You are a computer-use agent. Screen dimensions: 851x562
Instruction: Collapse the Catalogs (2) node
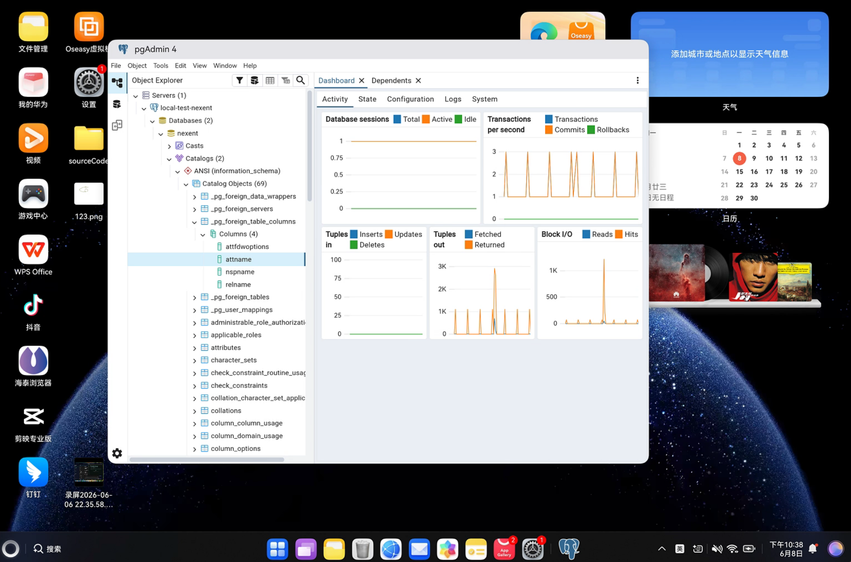point(169,159)
